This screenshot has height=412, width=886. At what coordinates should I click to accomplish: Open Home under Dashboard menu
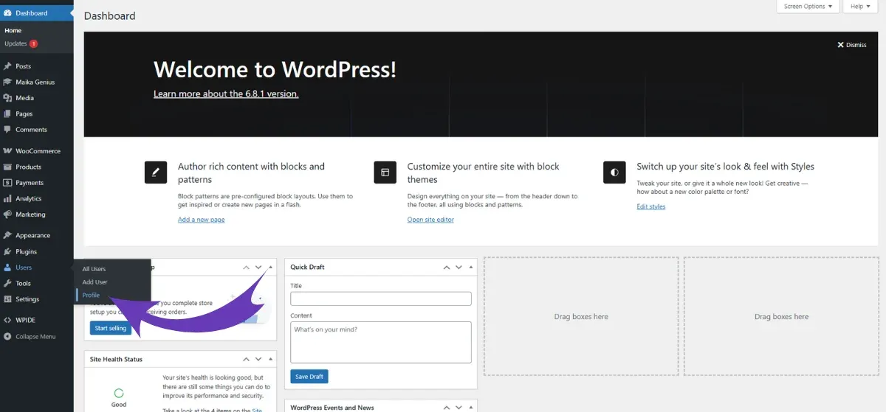coord(13,30)
